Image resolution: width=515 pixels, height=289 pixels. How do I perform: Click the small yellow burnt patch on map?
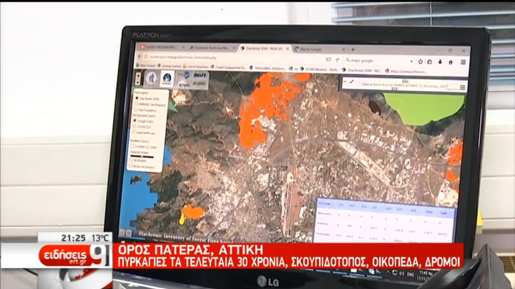(x=182, y=219)
